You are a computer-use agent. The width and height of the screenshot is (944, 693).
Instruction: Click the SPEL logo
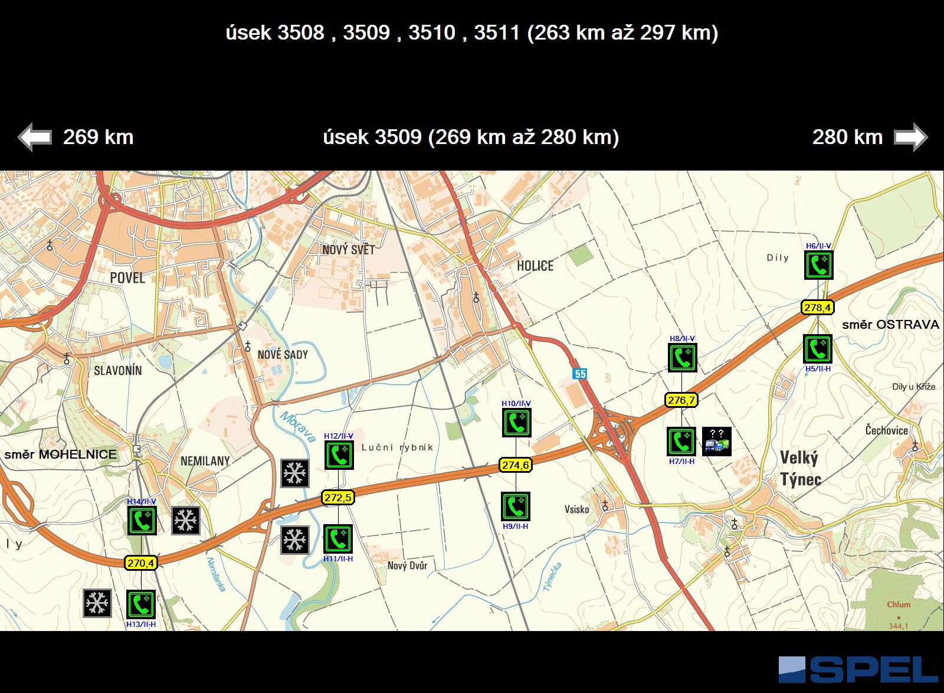[x=858, y=670]
